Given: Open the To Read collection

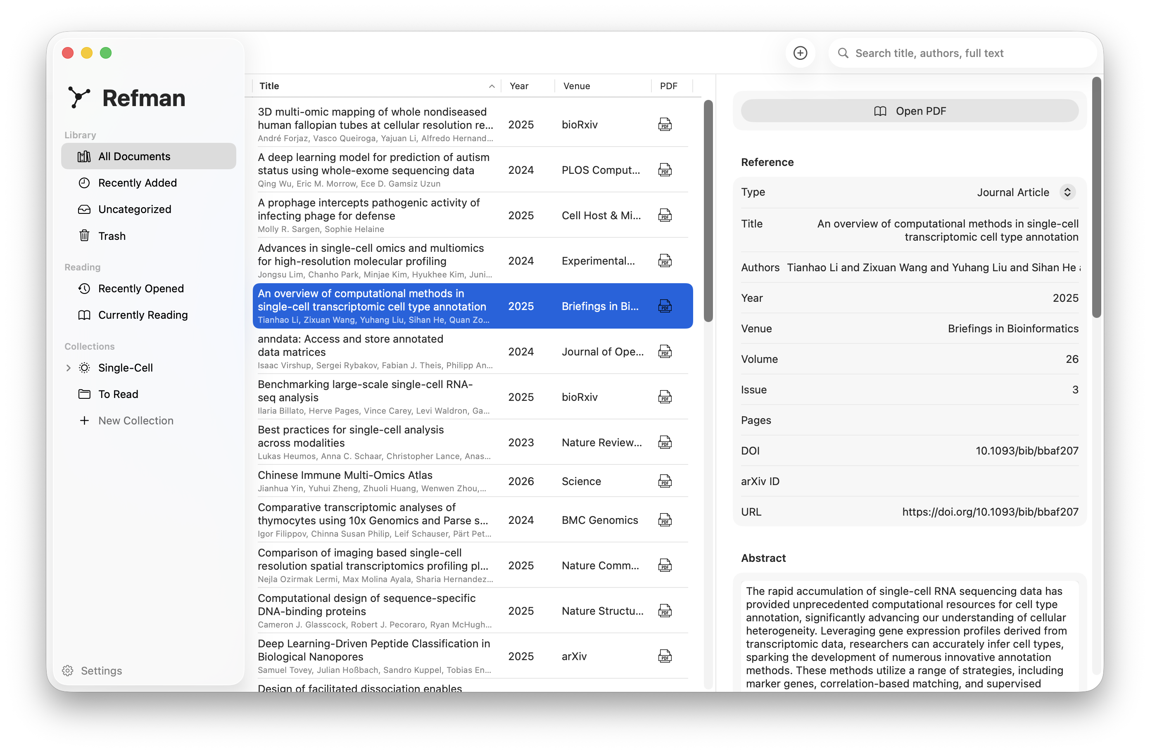Looking at the screenshot, I should [x=148, y=394].
